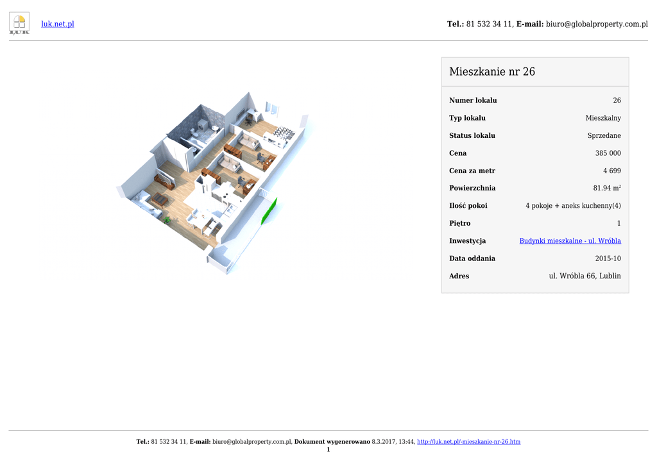Screen dimensions: 657x465
Task: Click the header email biuro@globalproperty.com.pl
Action: (x=597, y=24)
